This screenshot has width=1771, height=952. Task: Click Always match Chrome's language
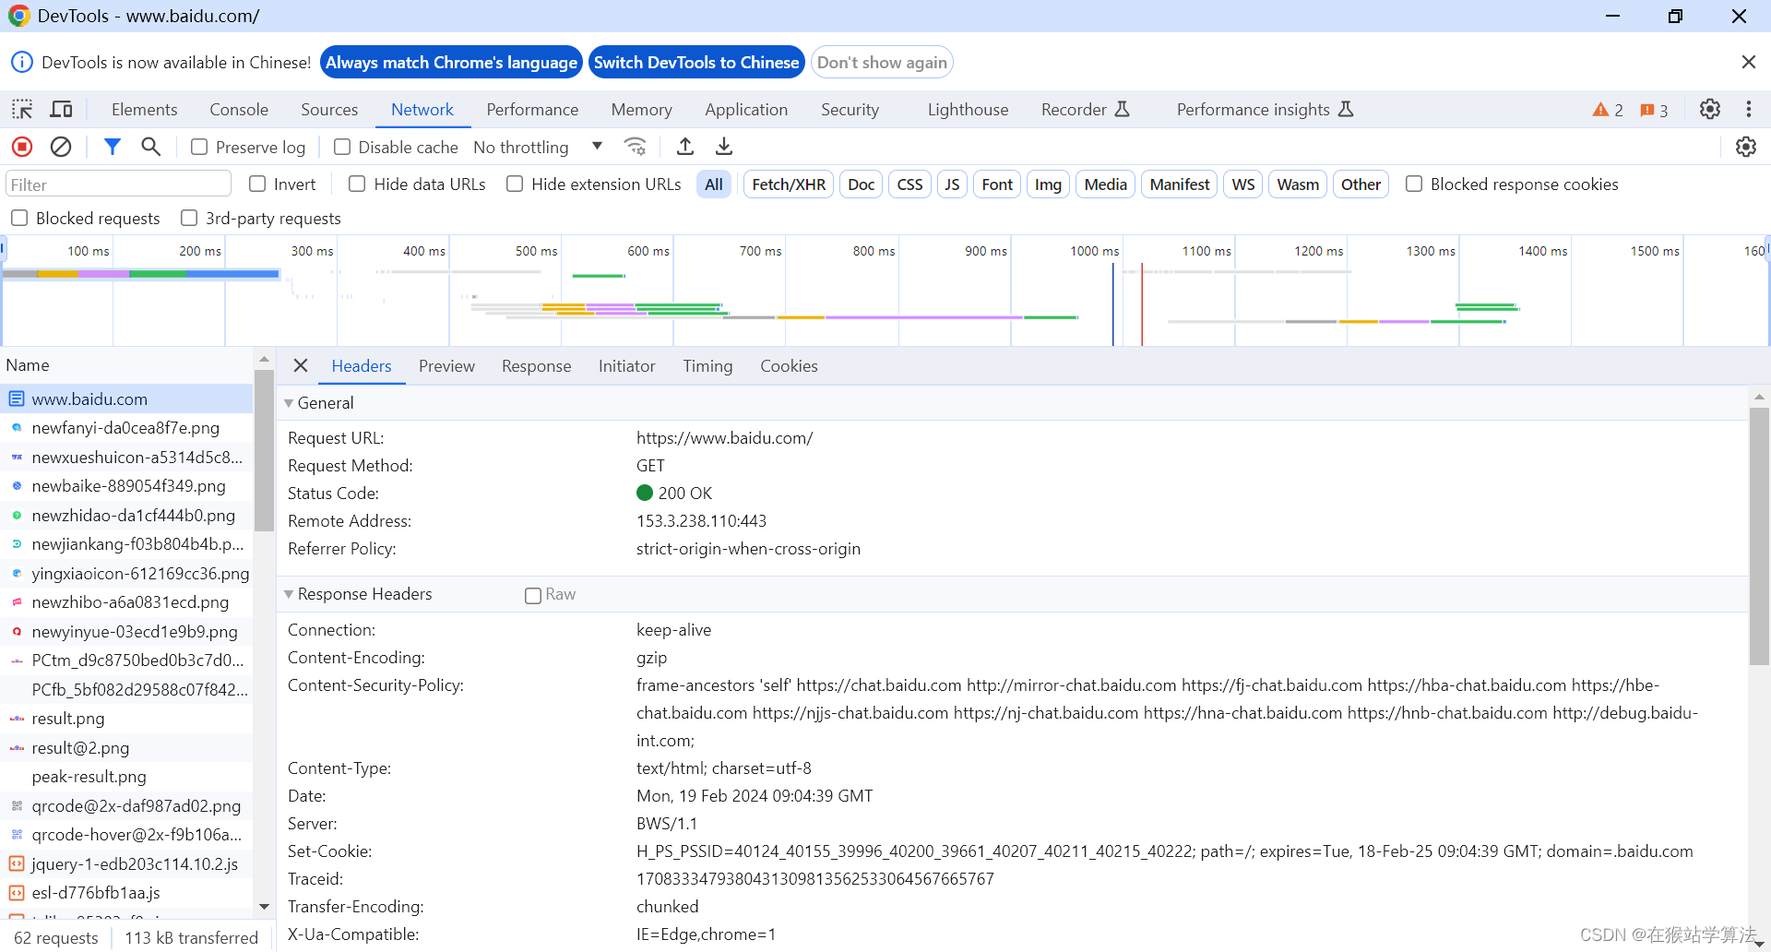(x=451, y=62)
